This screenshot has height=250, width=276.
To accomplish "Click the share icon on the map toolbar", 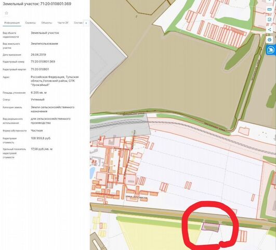I will [x=269, y=30].
